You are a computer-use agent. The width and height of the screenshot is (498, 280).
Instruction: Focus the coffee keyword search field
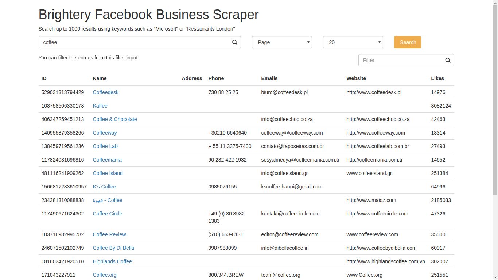click(x=135, y=42)
